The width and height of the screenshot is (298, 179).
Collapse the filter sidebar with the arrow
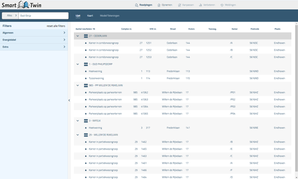click(x=69, y=100)
